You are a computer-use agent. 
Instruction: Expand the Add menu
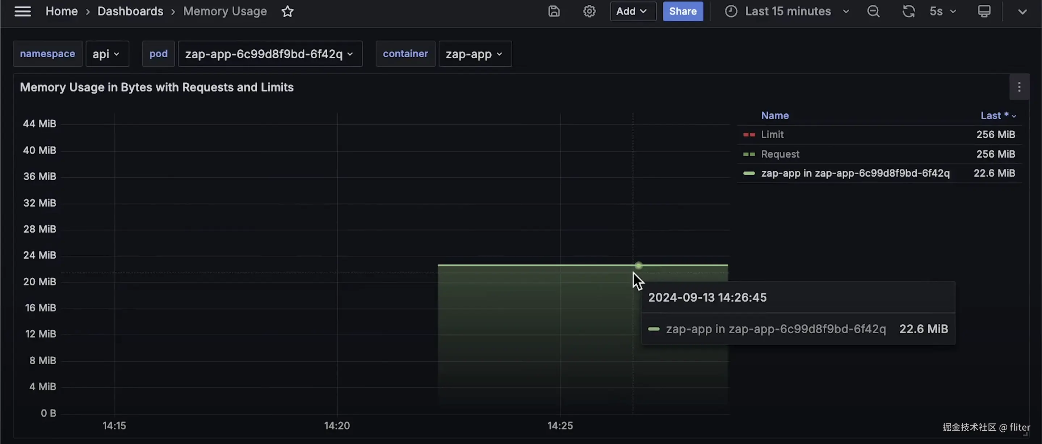point(632,11)
